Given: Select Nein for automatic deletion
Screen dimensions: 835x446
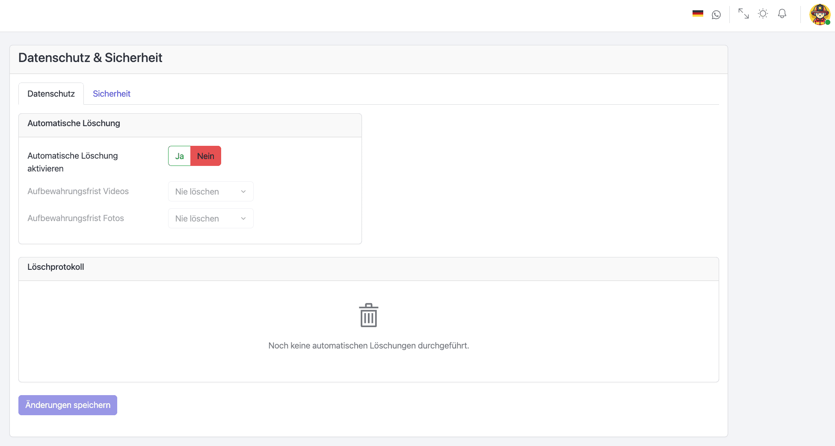Looking at the screenshot, I should pyautogui.click(x=206, y=156).
